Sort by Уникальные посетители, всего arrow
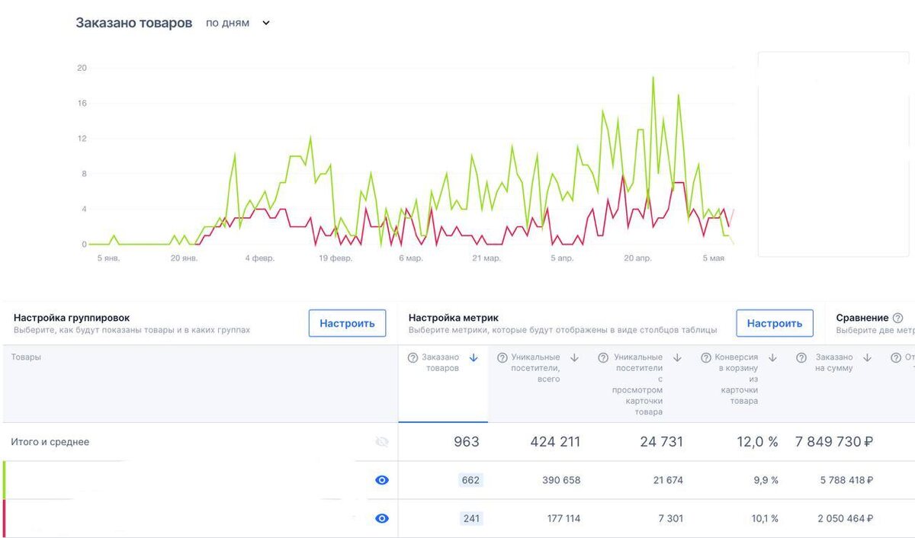915x538 pixels. [x=575, y=357]
